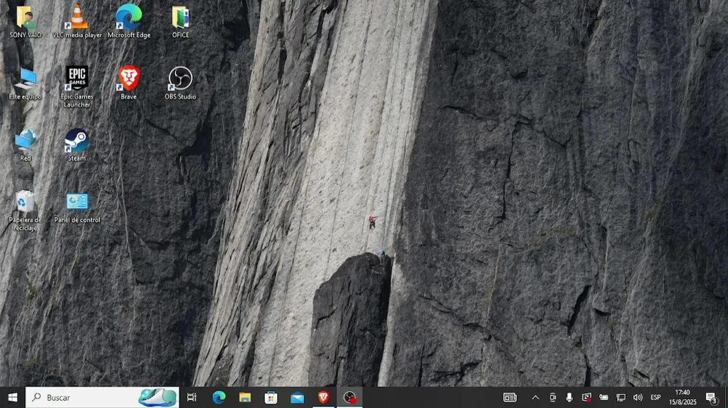The width and height of the screenshot is (728, 408).
Task: Select the Brave desktop shortcut
Action: pos(129,83)
